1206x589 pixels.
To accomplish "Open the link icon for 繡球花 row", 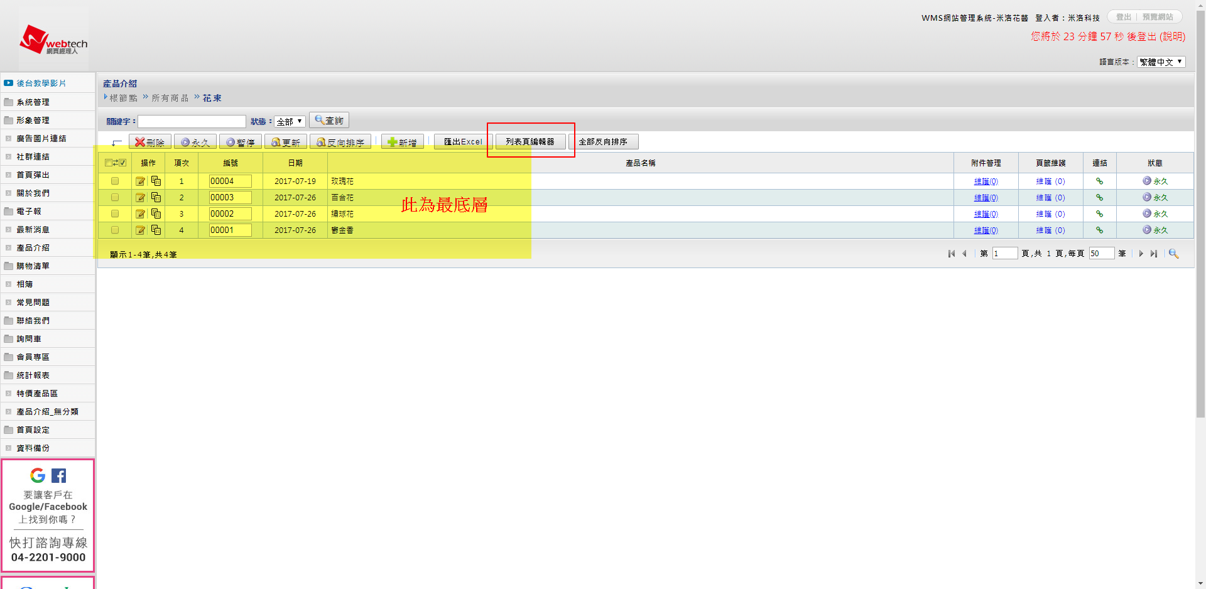I will point(1099,214).
